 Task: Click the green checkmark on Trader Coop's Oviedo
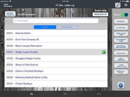[x=104, y=52]
